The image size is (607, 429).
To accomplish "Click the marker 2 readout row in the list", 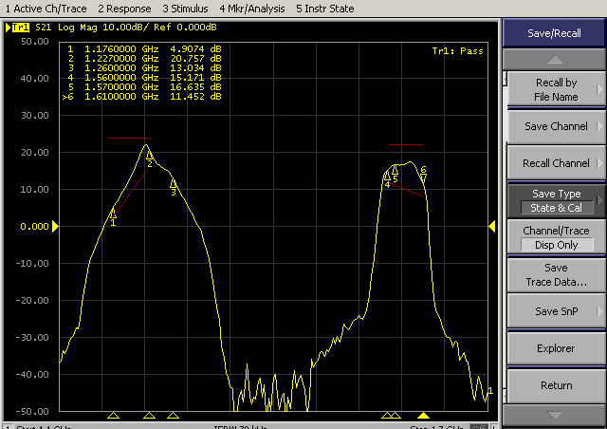I will [x=142, y=56].
